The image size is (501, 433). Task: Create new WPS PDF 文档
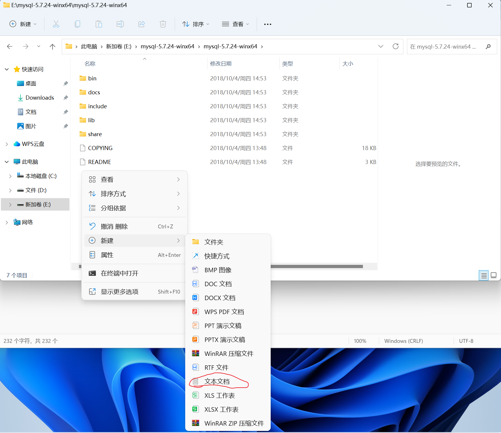[x=228, y=312]
